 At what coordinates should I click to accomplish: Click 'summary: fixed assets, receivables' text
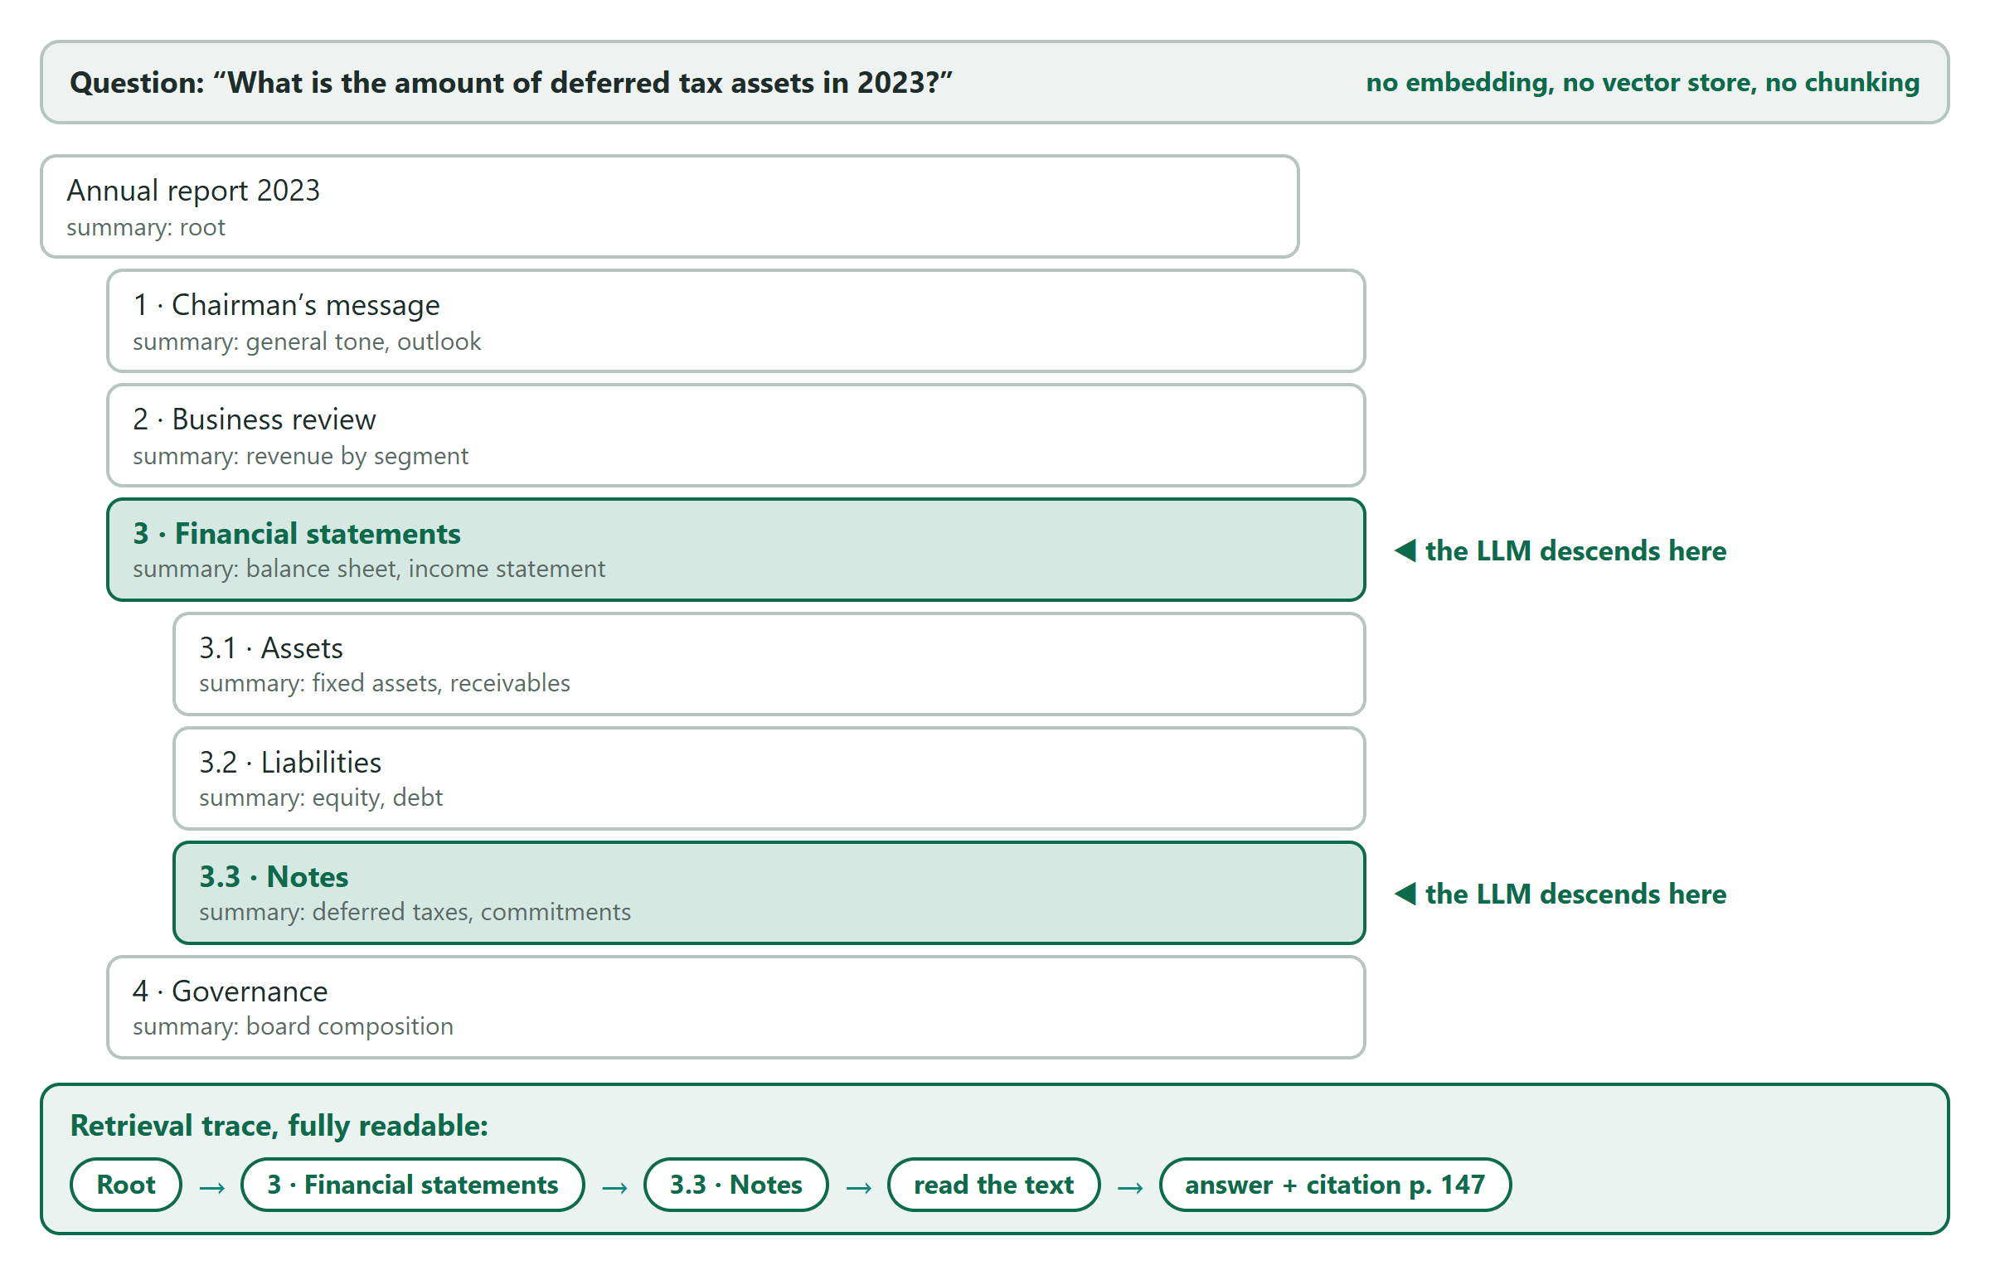(385, 683)
